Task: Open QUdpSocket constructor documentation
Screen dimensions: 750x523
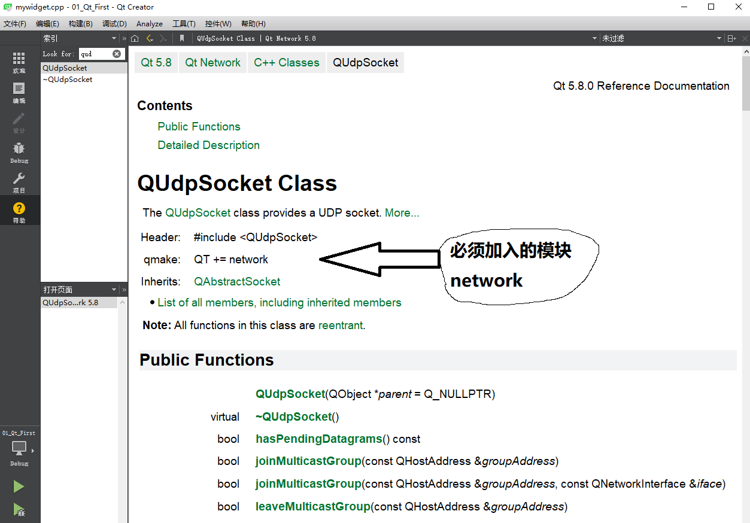Action: coord(290,394)
